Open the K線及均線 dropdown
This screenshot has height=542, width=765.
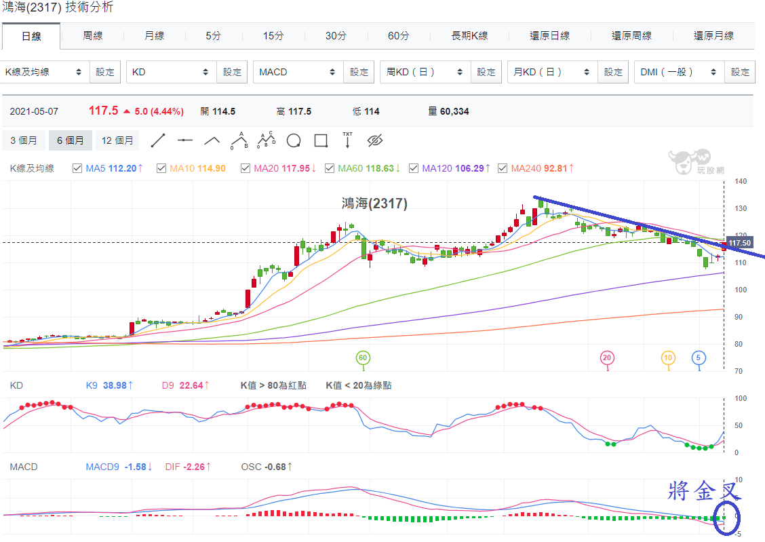44,72
